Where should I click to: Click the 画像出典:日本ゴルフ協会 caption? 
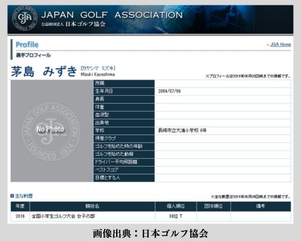click(x=150, y=233)
